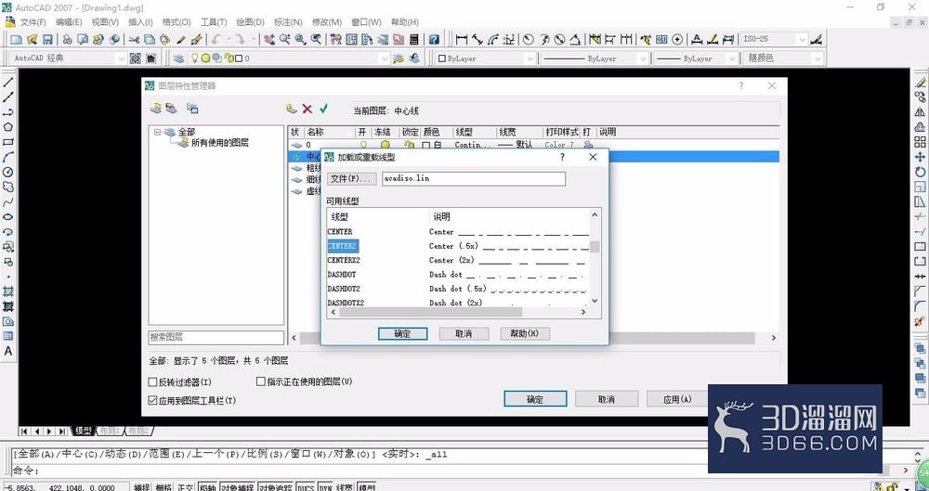
Task: Open the ByLayer color control dropdown
Action: coord(530,58)
